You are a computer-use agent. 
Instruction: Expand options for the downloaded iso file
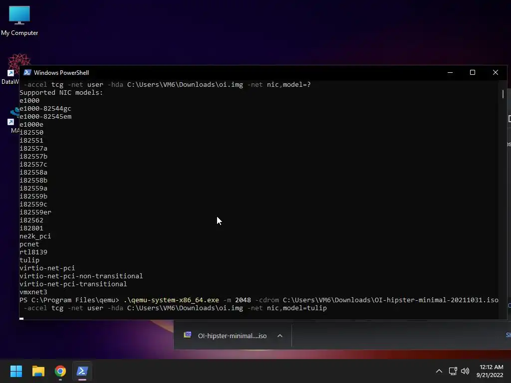point(280,336)
